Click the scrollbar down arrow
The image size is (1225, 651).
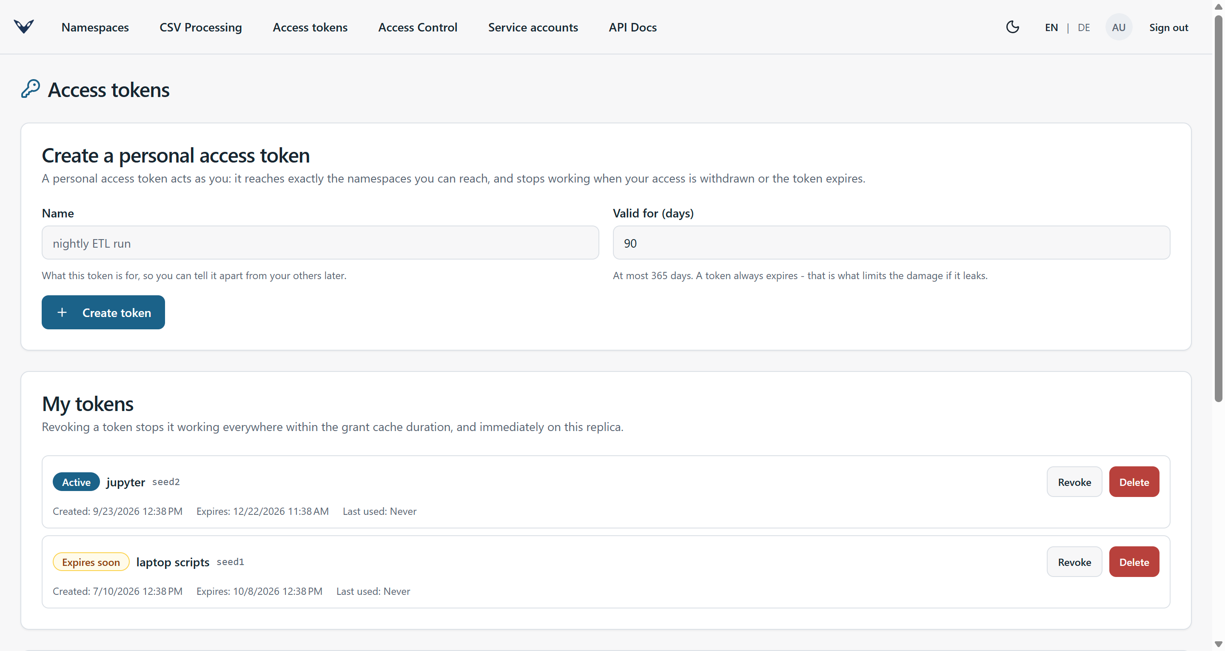(x=1218, y=644)
